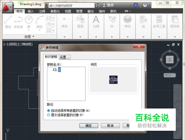Expand the 特性 panel arrow
Image resolution: width=185 pixels, height=140 pixels.
click(x=128, y=37)
